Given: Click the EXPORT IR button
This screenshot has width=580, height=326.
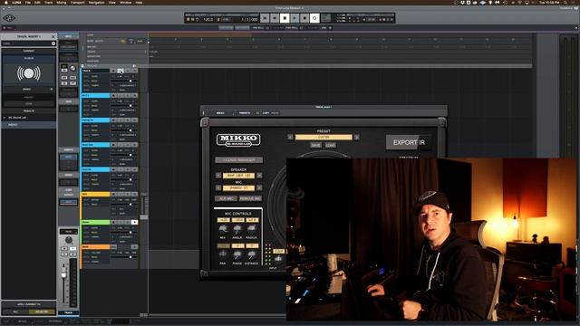Looking at the screenshot, I should 409,142.
